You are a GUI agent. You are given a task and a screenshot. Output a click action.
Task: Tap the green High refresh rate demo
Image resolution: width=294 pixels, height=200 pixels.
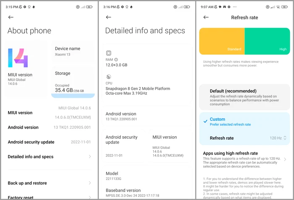(x=267, y=41)
